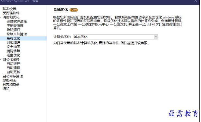Open the 反间谍软件 settings page

coord(11,13)
